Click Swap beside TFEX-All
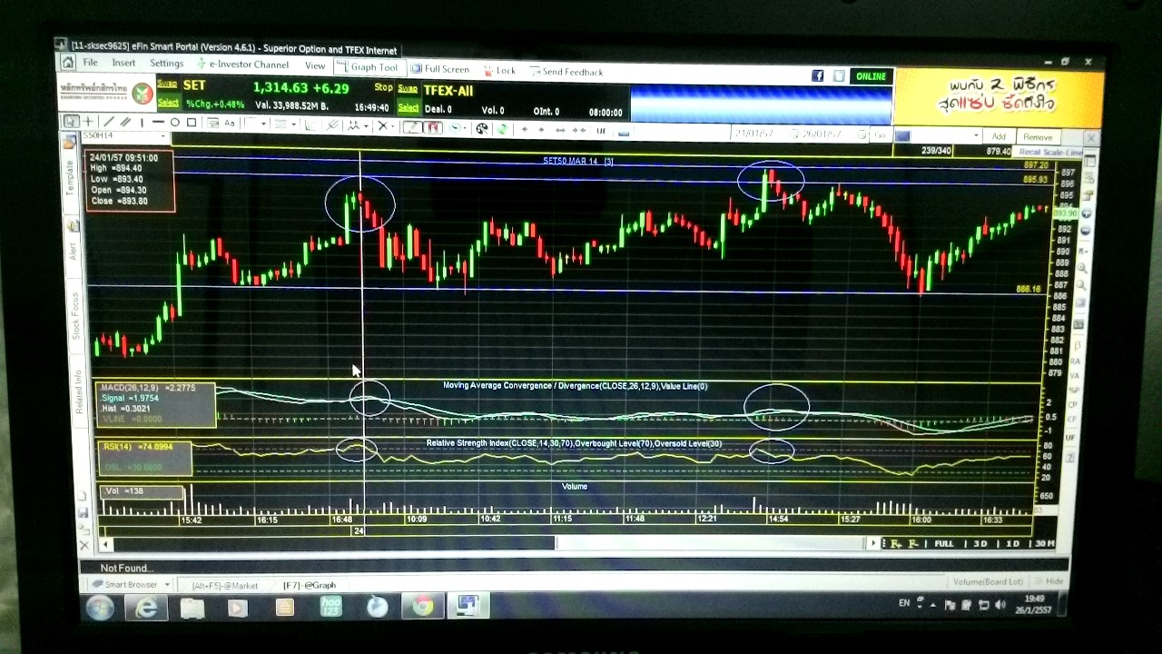 point(408,88)
